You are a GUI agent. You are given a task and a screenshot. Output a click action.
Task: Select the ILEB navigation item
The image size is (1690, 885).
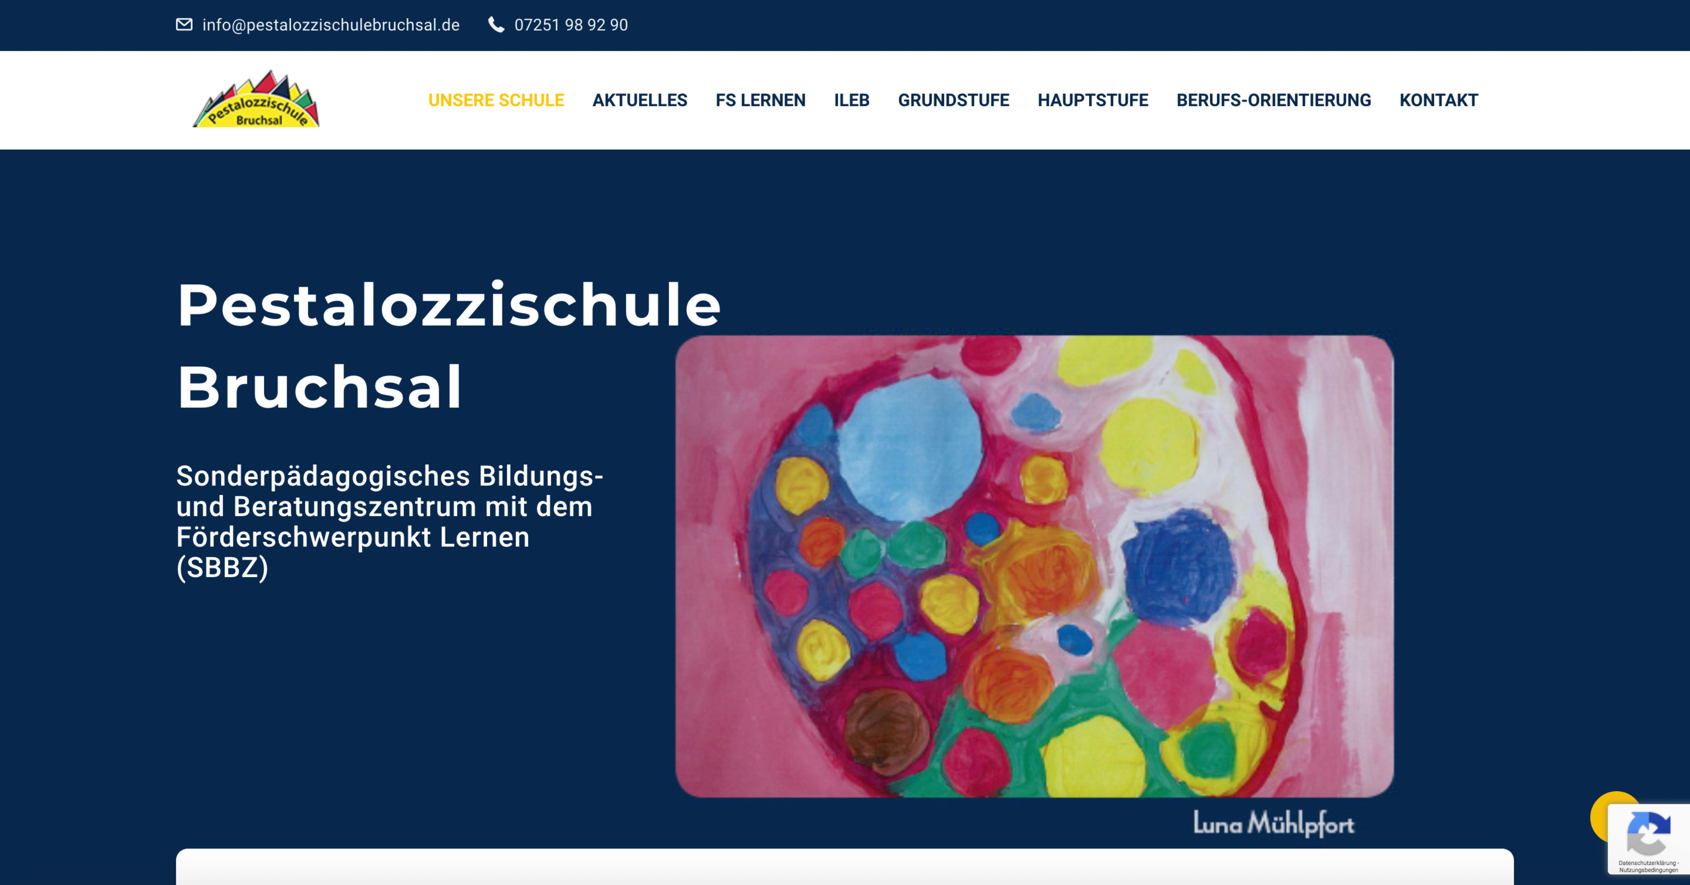click(851, 100)
